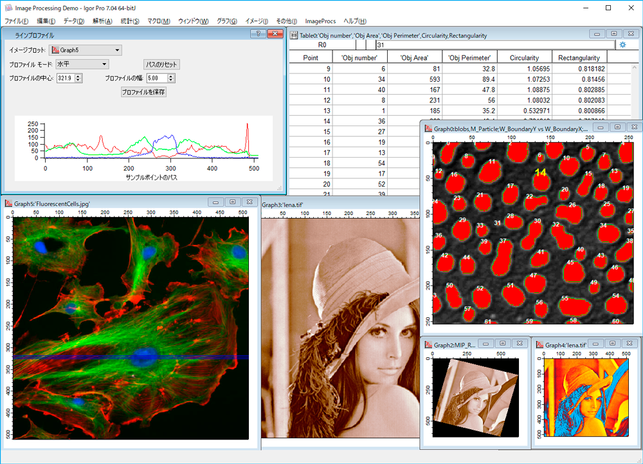Click the Circularity cell 1.08875

click(524, 90)
